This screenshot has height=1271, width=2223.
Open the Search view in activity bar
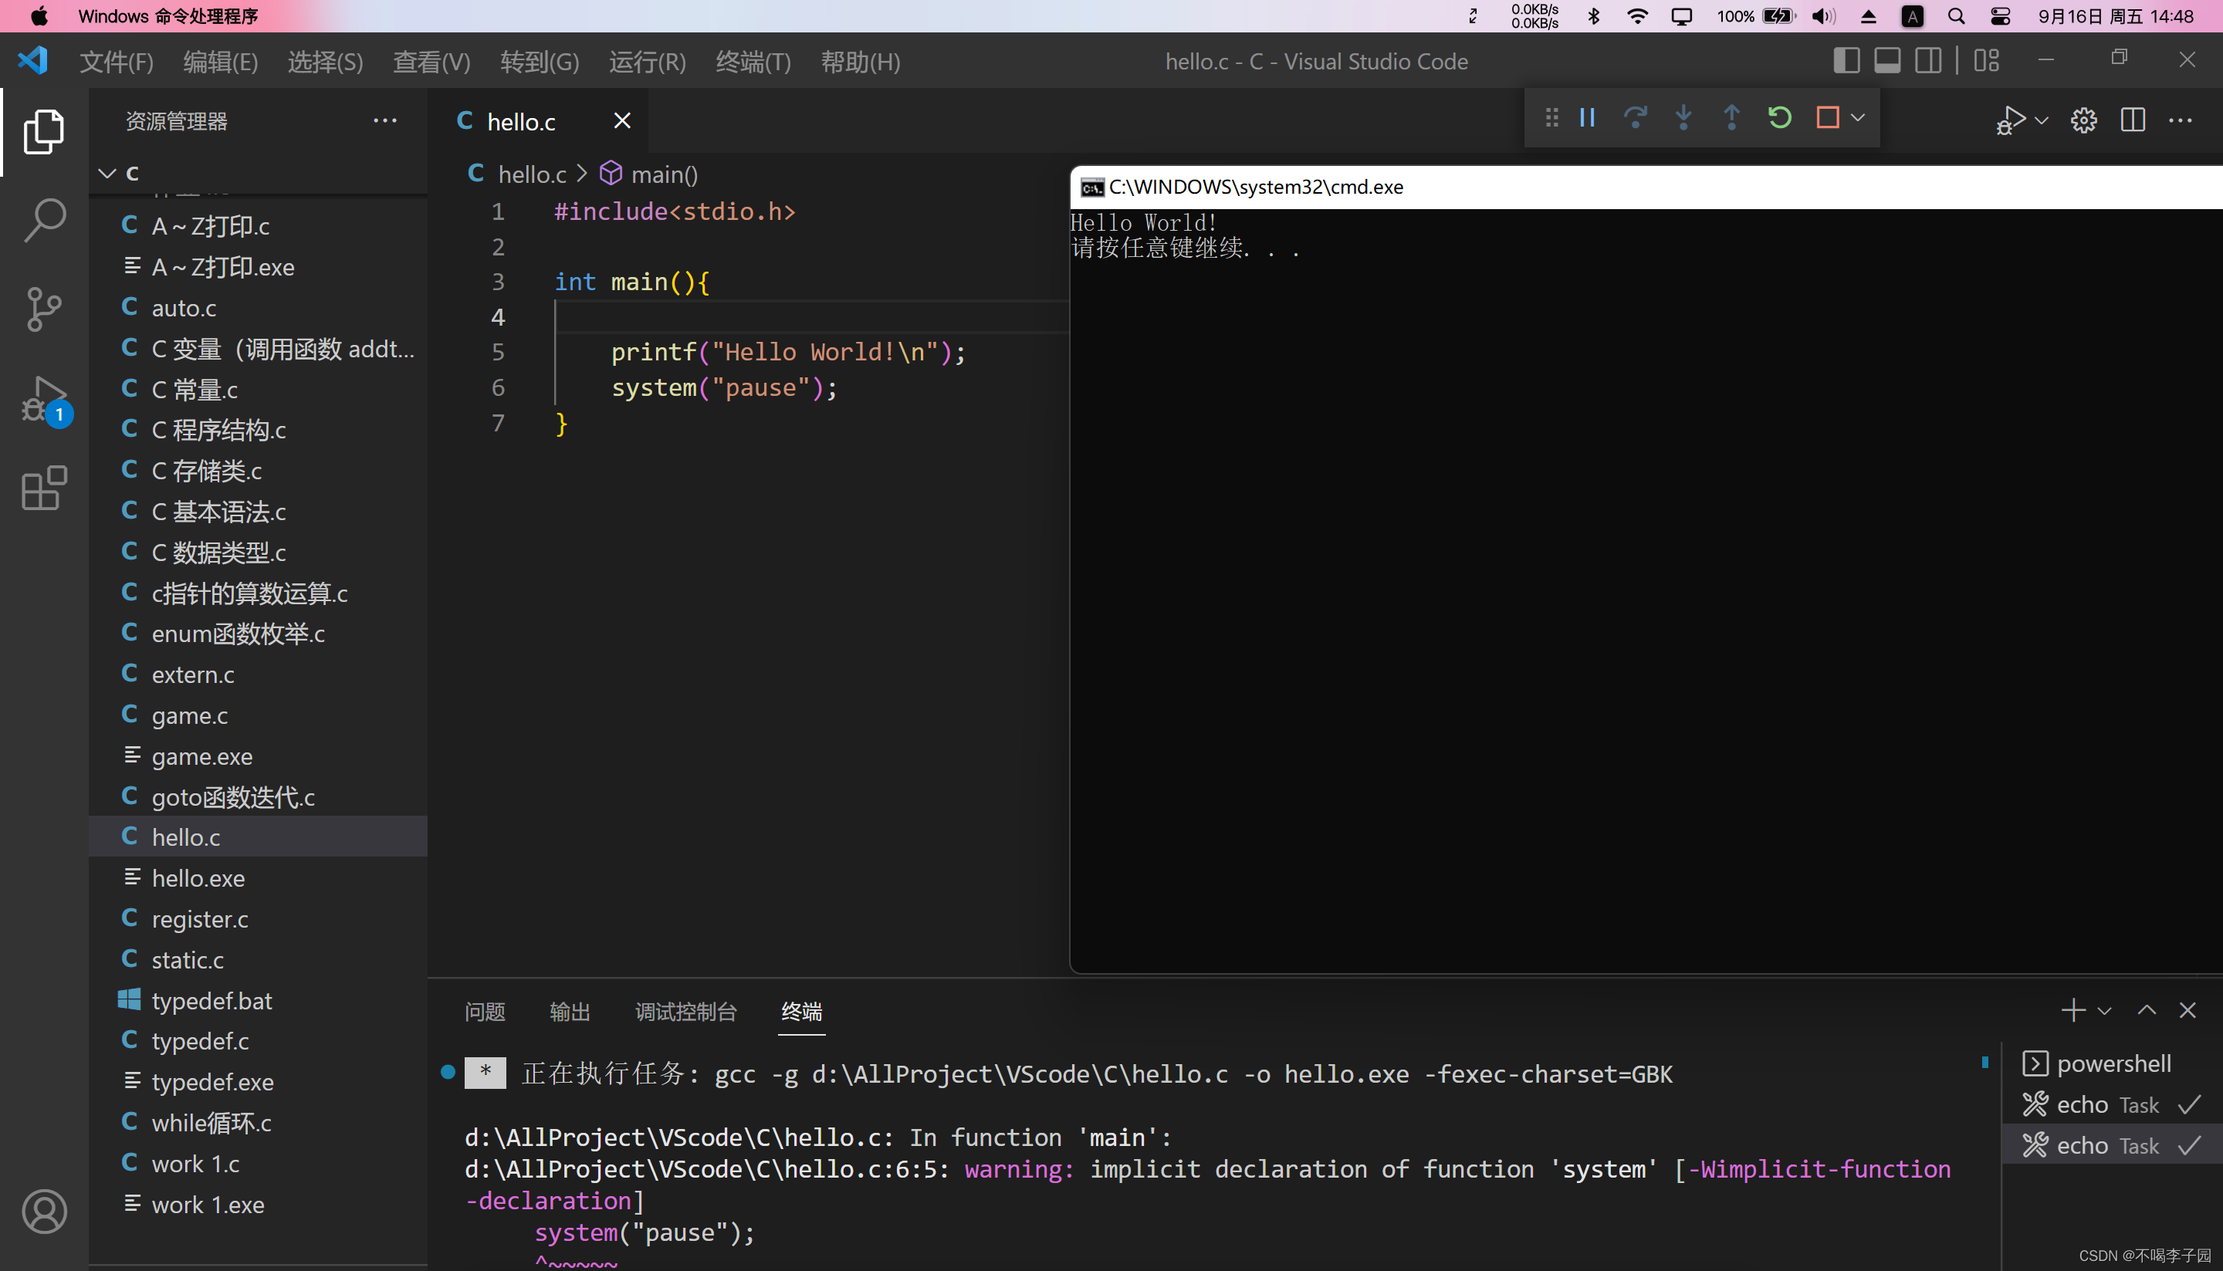44,220
